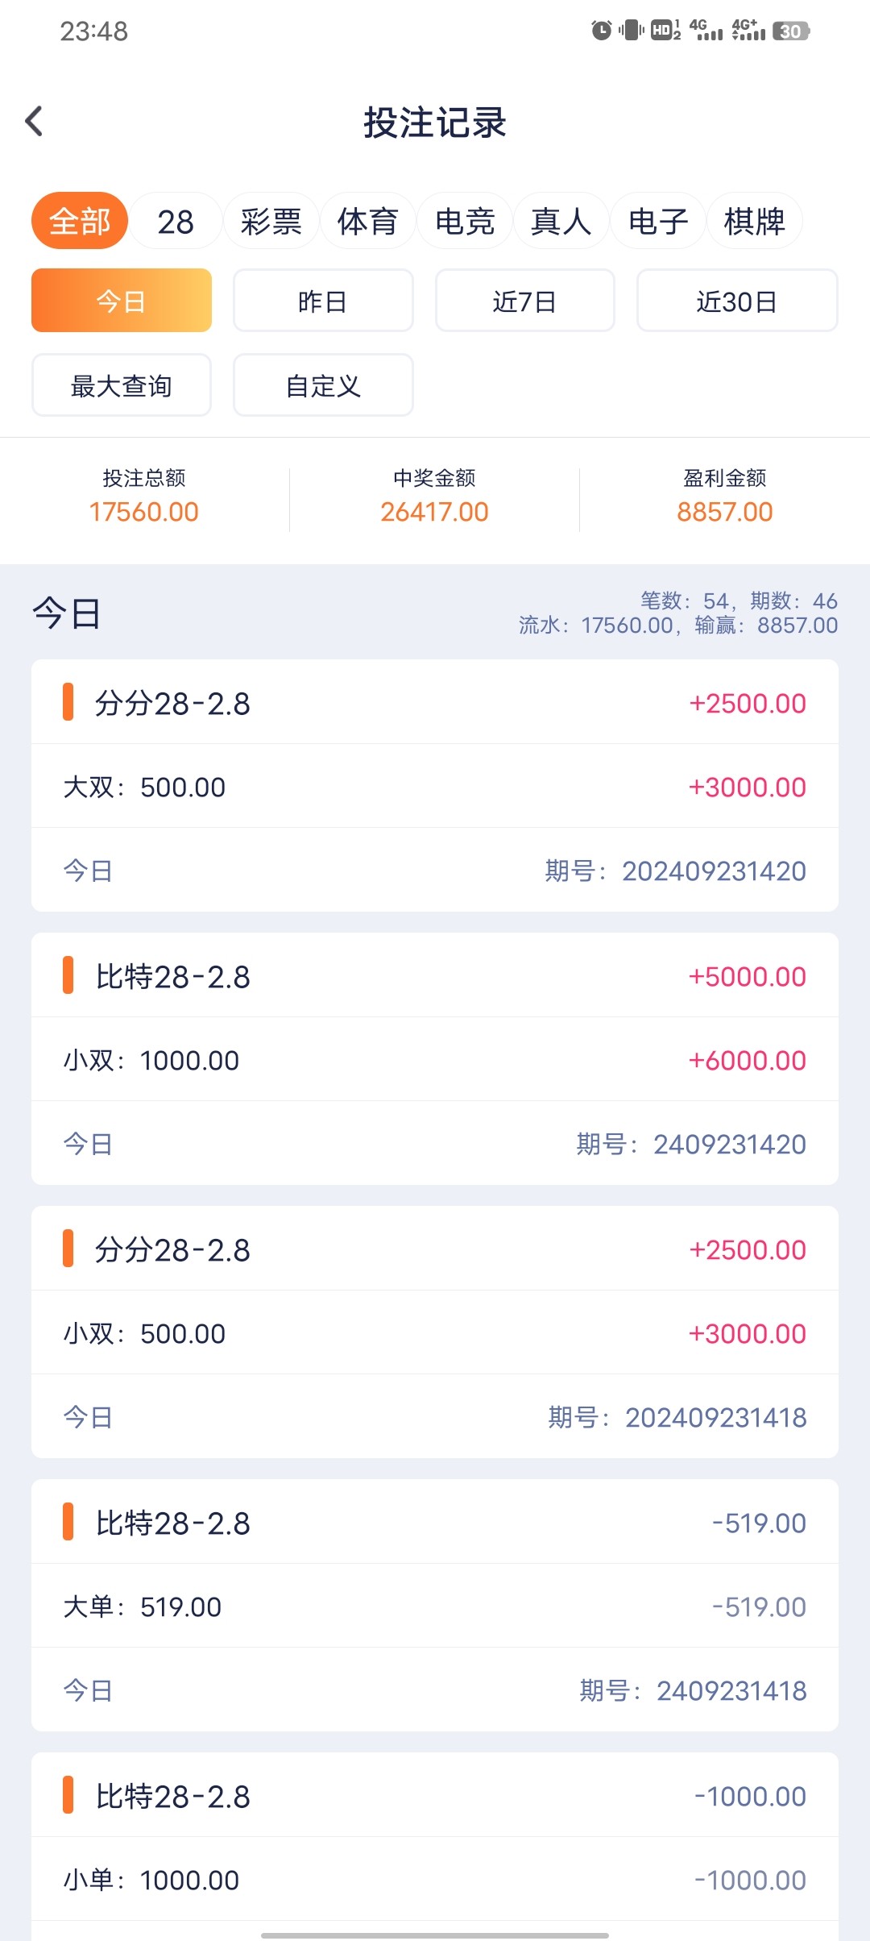
Task: Switch to the 28 category tab
Action: tap(176, 221)
